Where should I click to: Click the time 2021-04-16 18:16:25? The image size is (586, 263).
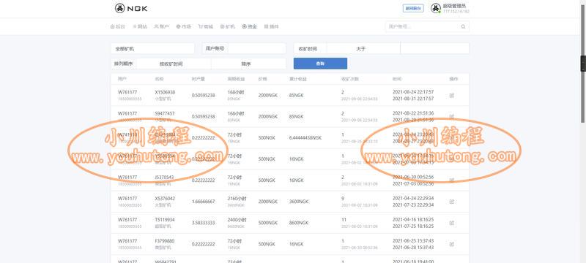click(x=413, y=220)
